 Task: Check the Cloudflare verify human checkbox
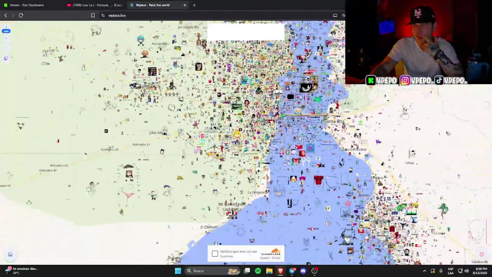coord(215,254)
